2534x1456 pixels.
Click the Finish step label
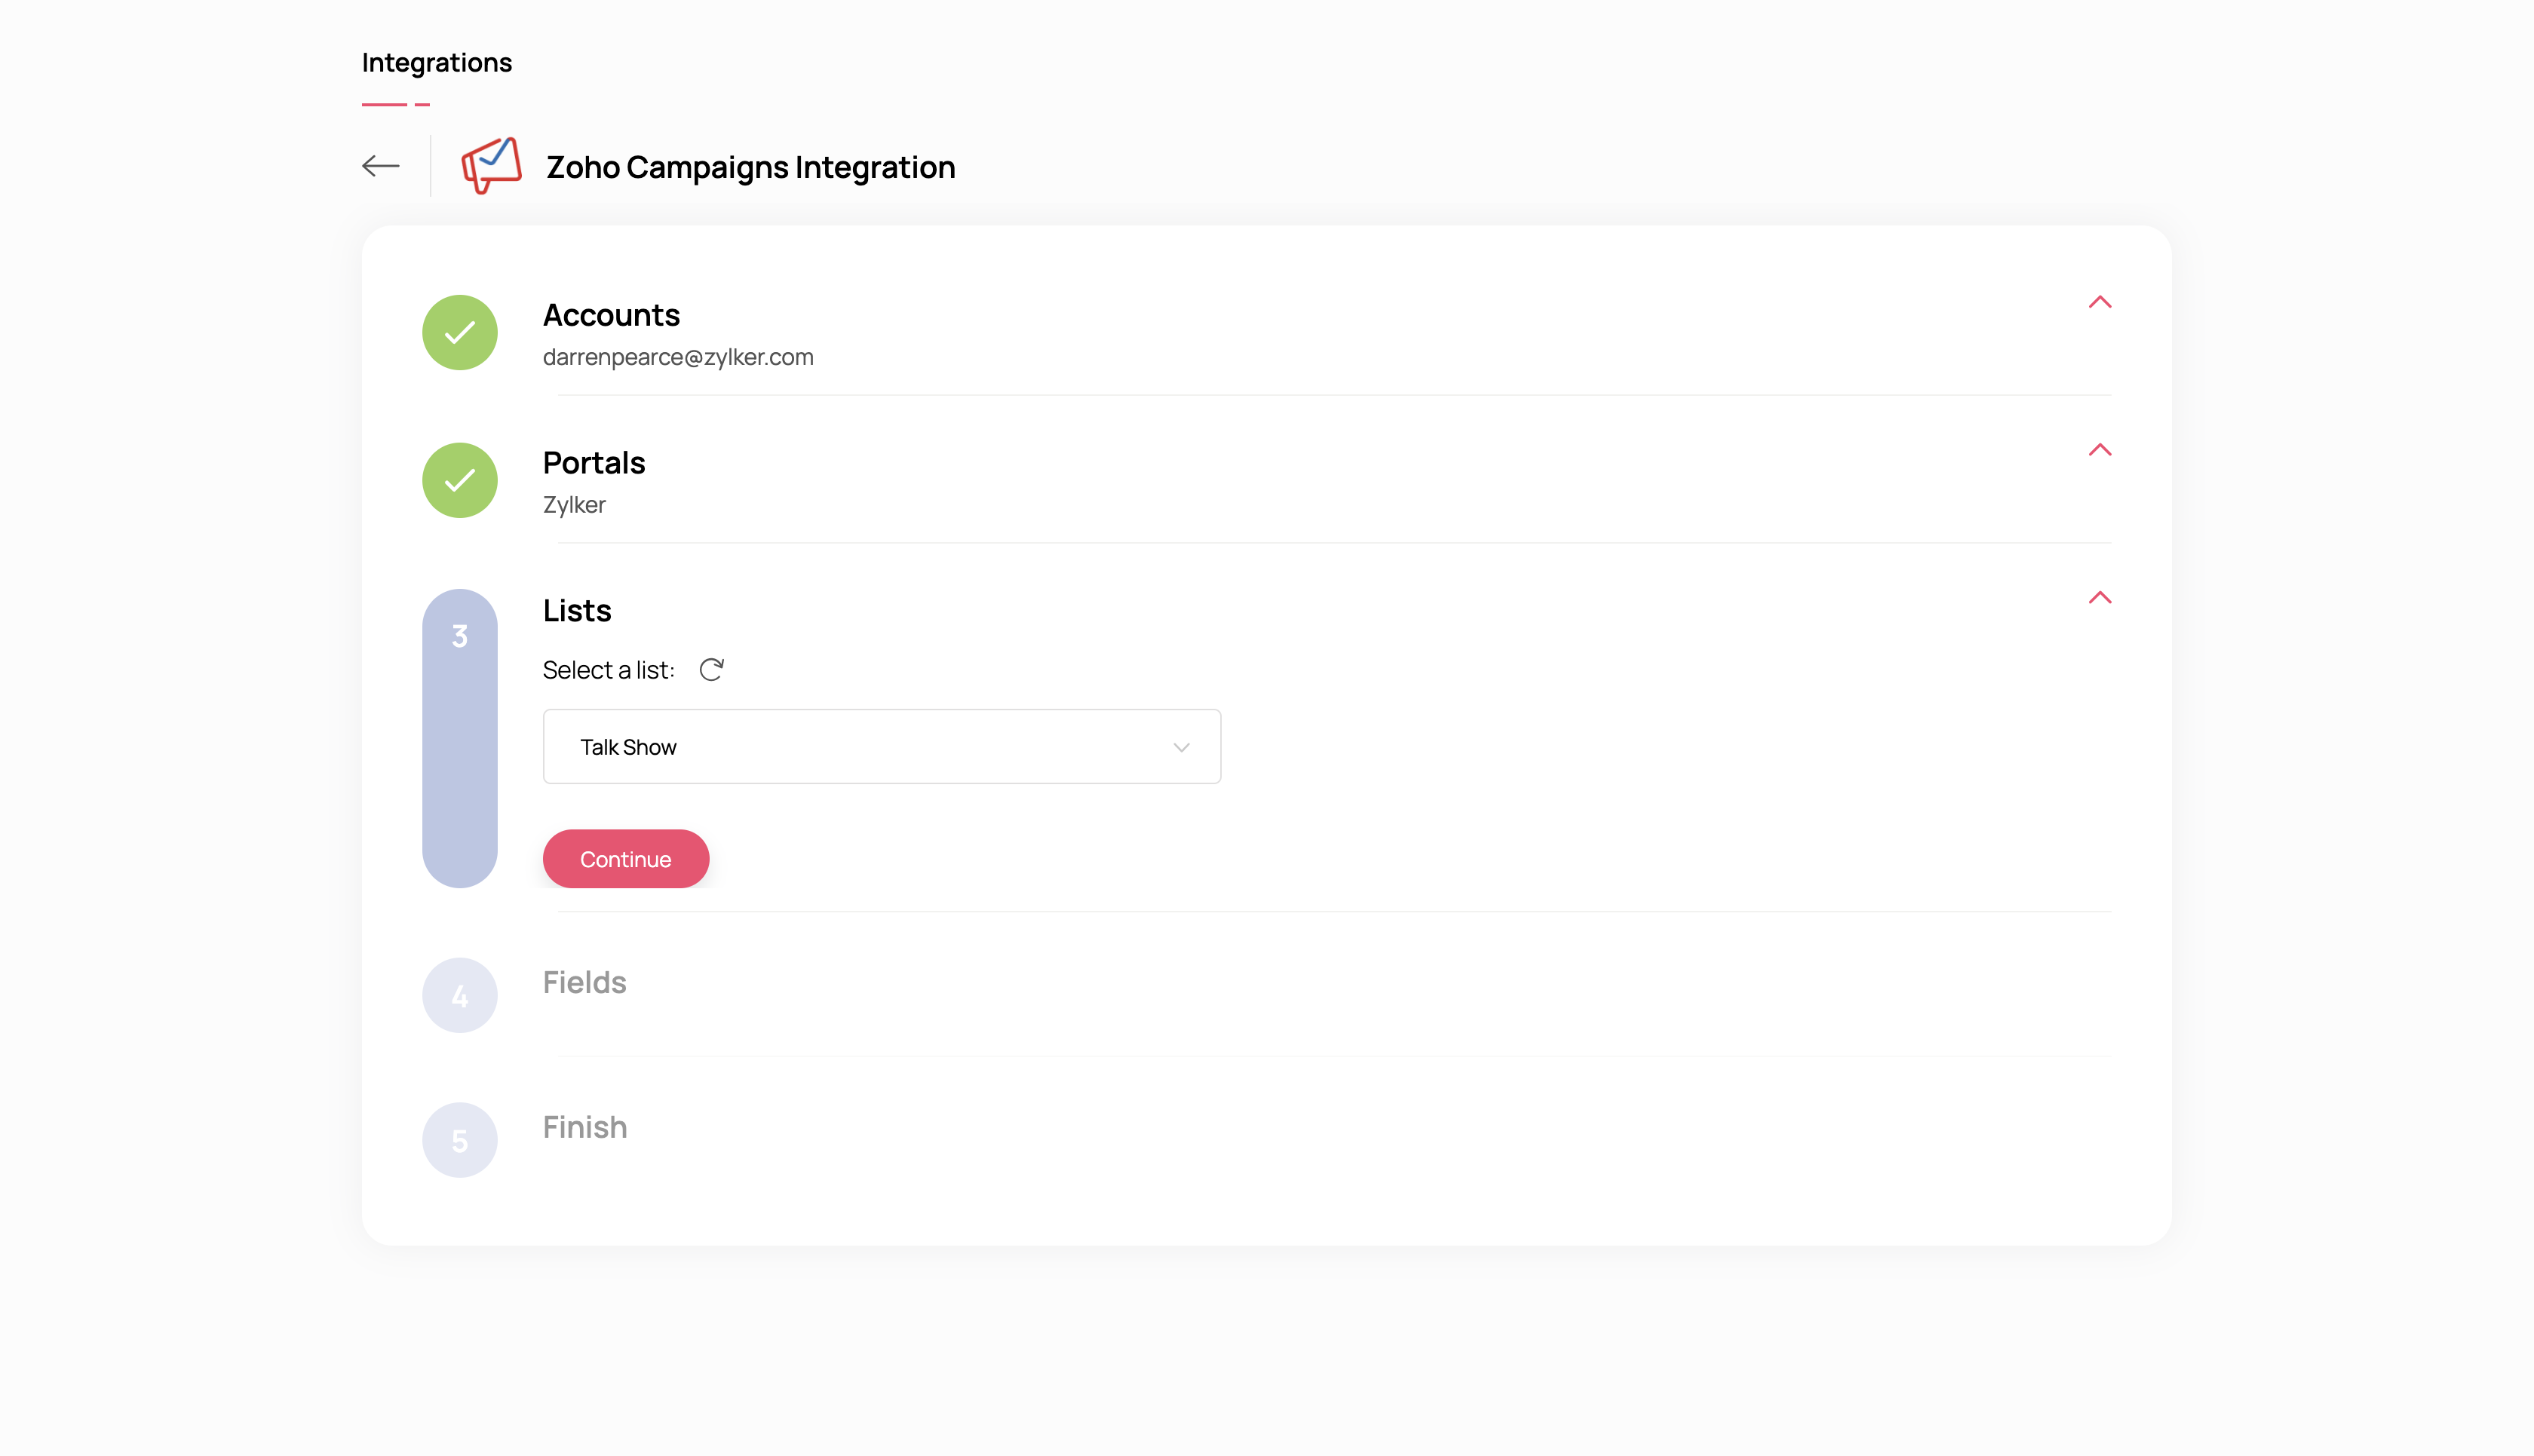pos(585,1128)
